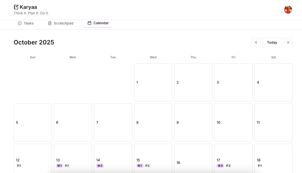Click the October 16 day cell
302x173 pixels.
193,158
